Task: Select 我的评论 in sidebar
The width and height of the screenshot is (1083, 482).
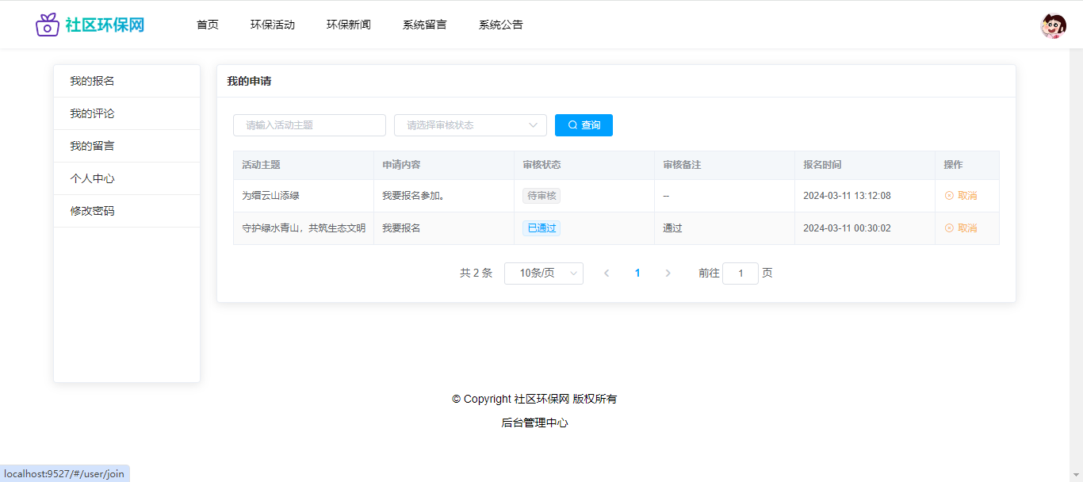Action: (x=92, y=113)
